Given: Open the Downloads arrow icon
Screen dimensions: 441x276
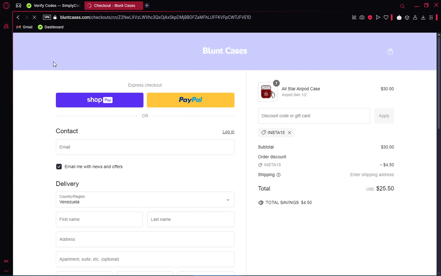Looking at the screenshot, I should 423,17.
